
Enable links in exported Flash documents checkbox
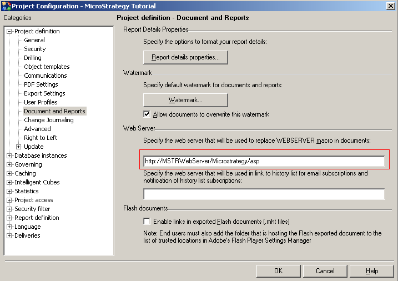pos(147,222)
